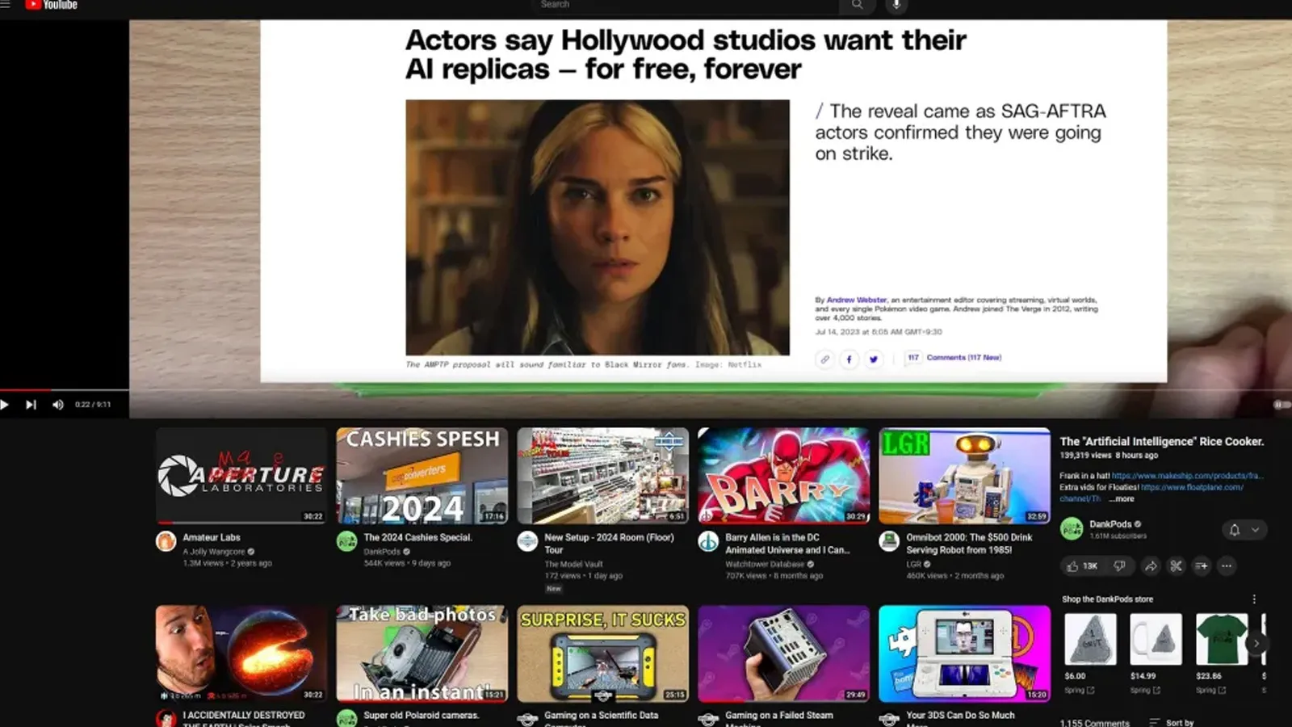Go to the YouTube home logo
Image resolution: width=1292 pixels, height=727 pixels.
[x=52, y=6]
